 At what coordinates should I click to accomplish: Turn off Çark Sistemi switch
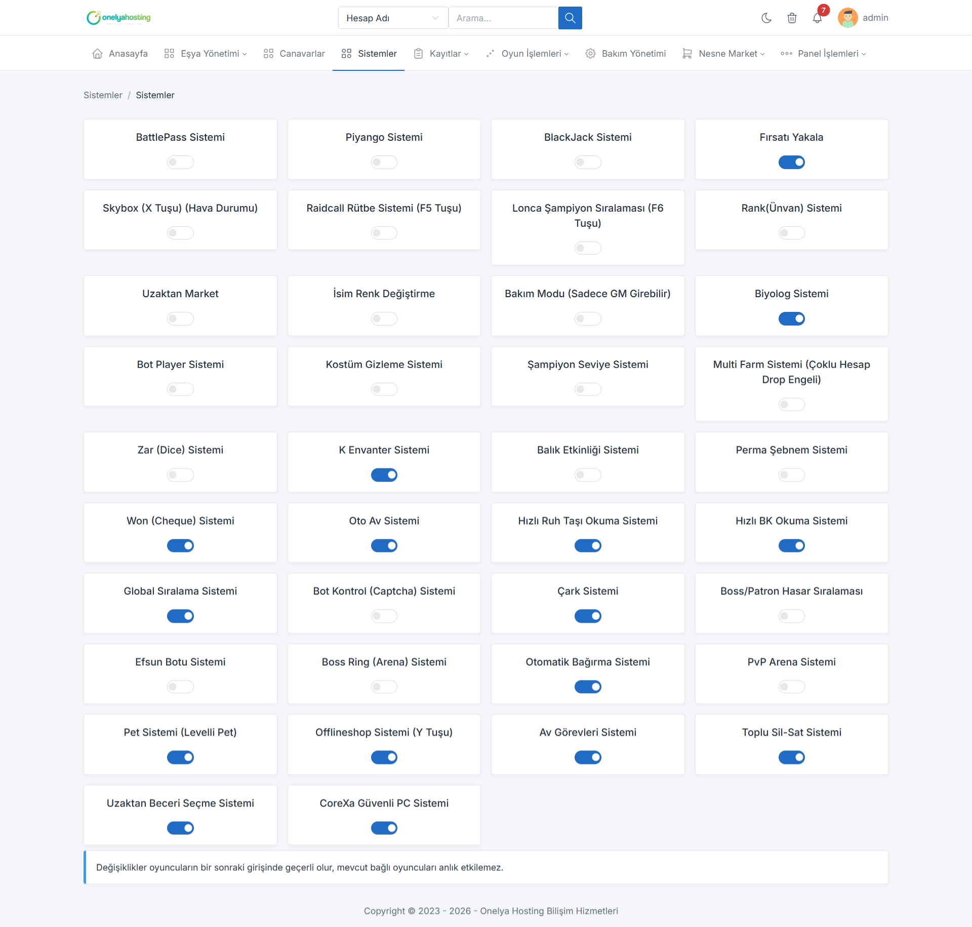(588, 616)
